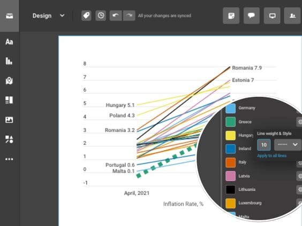Image resolution: width=302 pixels, height=226 pixels.
Task: Open the layout templates icon in sidebar
Action: tap(9, 100)
